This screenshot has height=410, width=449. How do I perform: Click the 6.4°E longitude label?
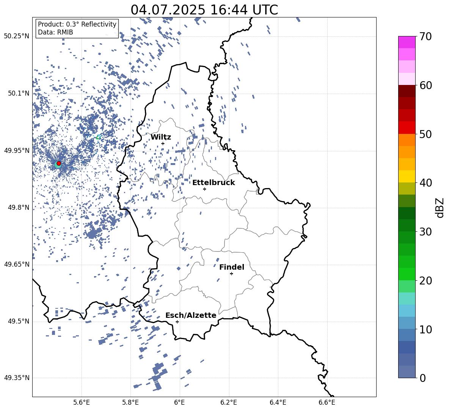pos(278,403)
